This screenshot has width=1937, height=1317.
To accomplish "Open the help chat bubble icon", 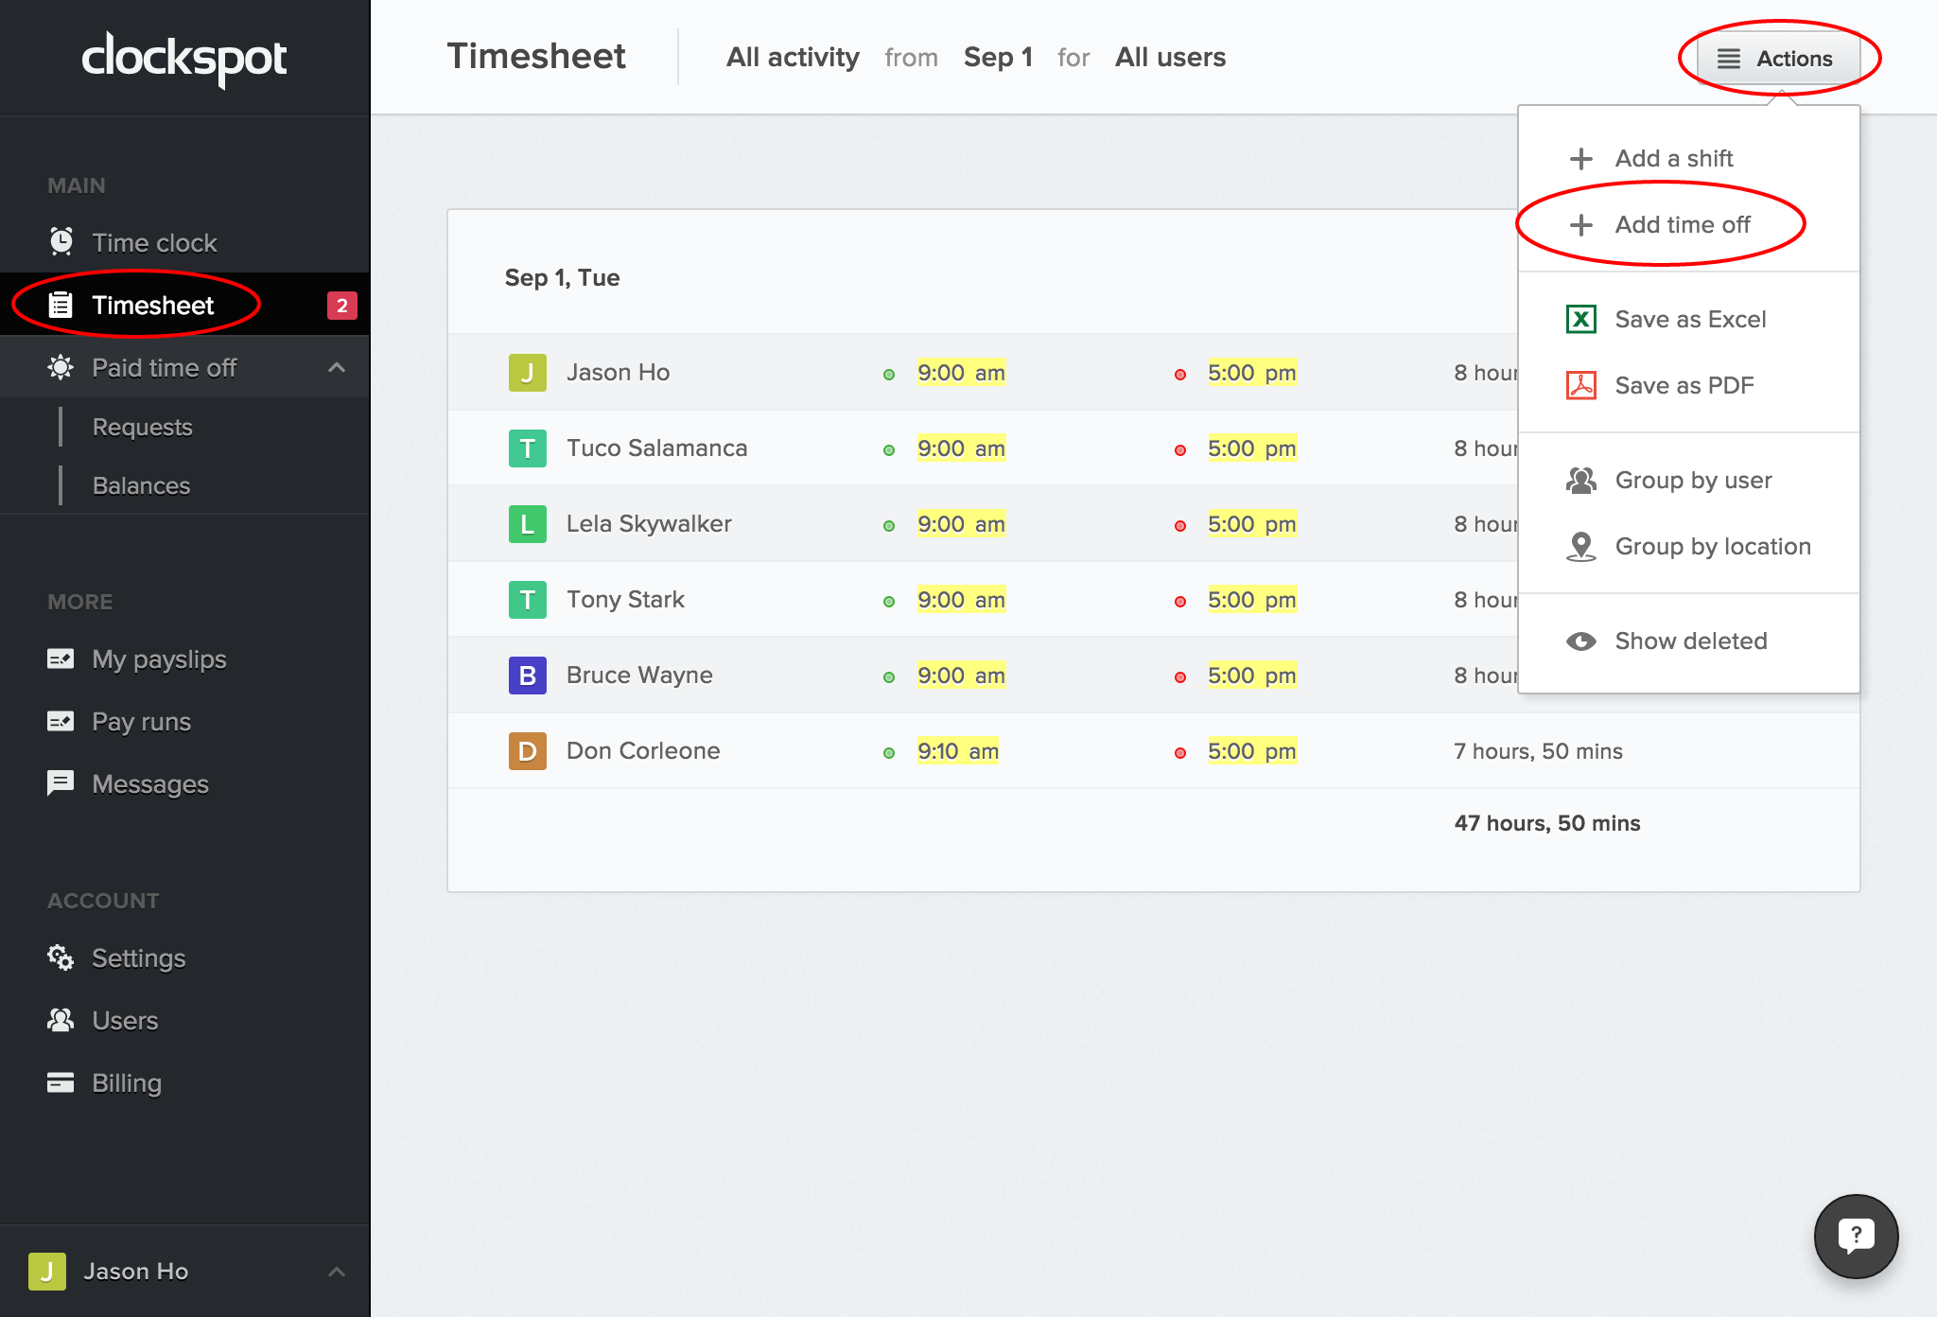I will coord(1856,1236).
